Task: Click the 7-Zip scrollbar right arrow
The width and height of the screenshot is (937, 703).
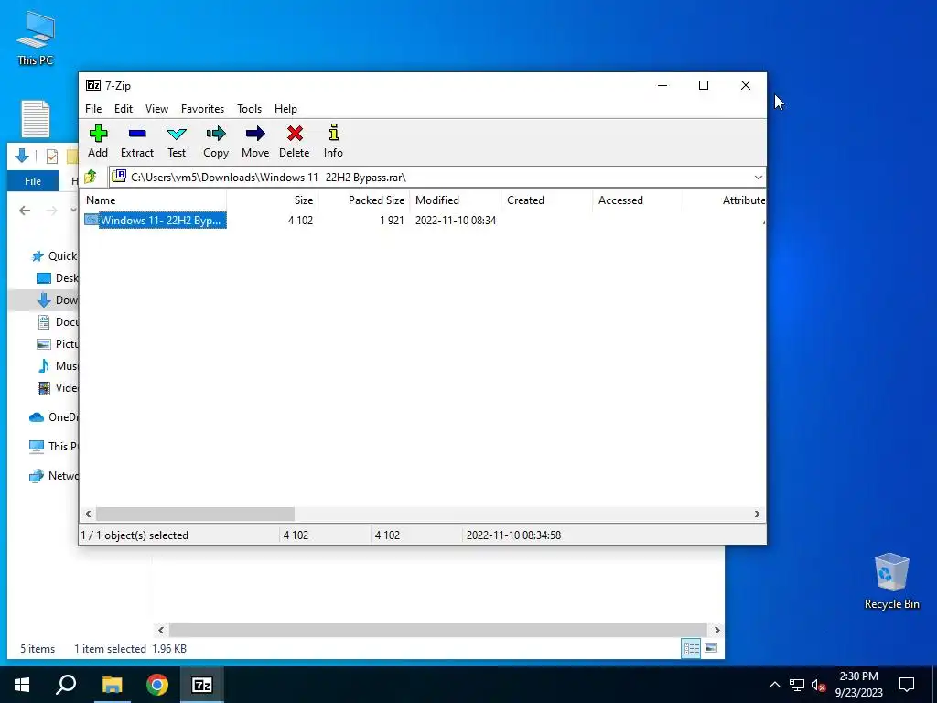Action: [757, 514]
